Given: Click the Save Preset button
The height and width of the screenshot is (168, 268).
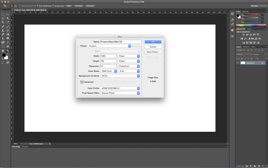Looking at the screenshot, I should (x=153, y=52).
